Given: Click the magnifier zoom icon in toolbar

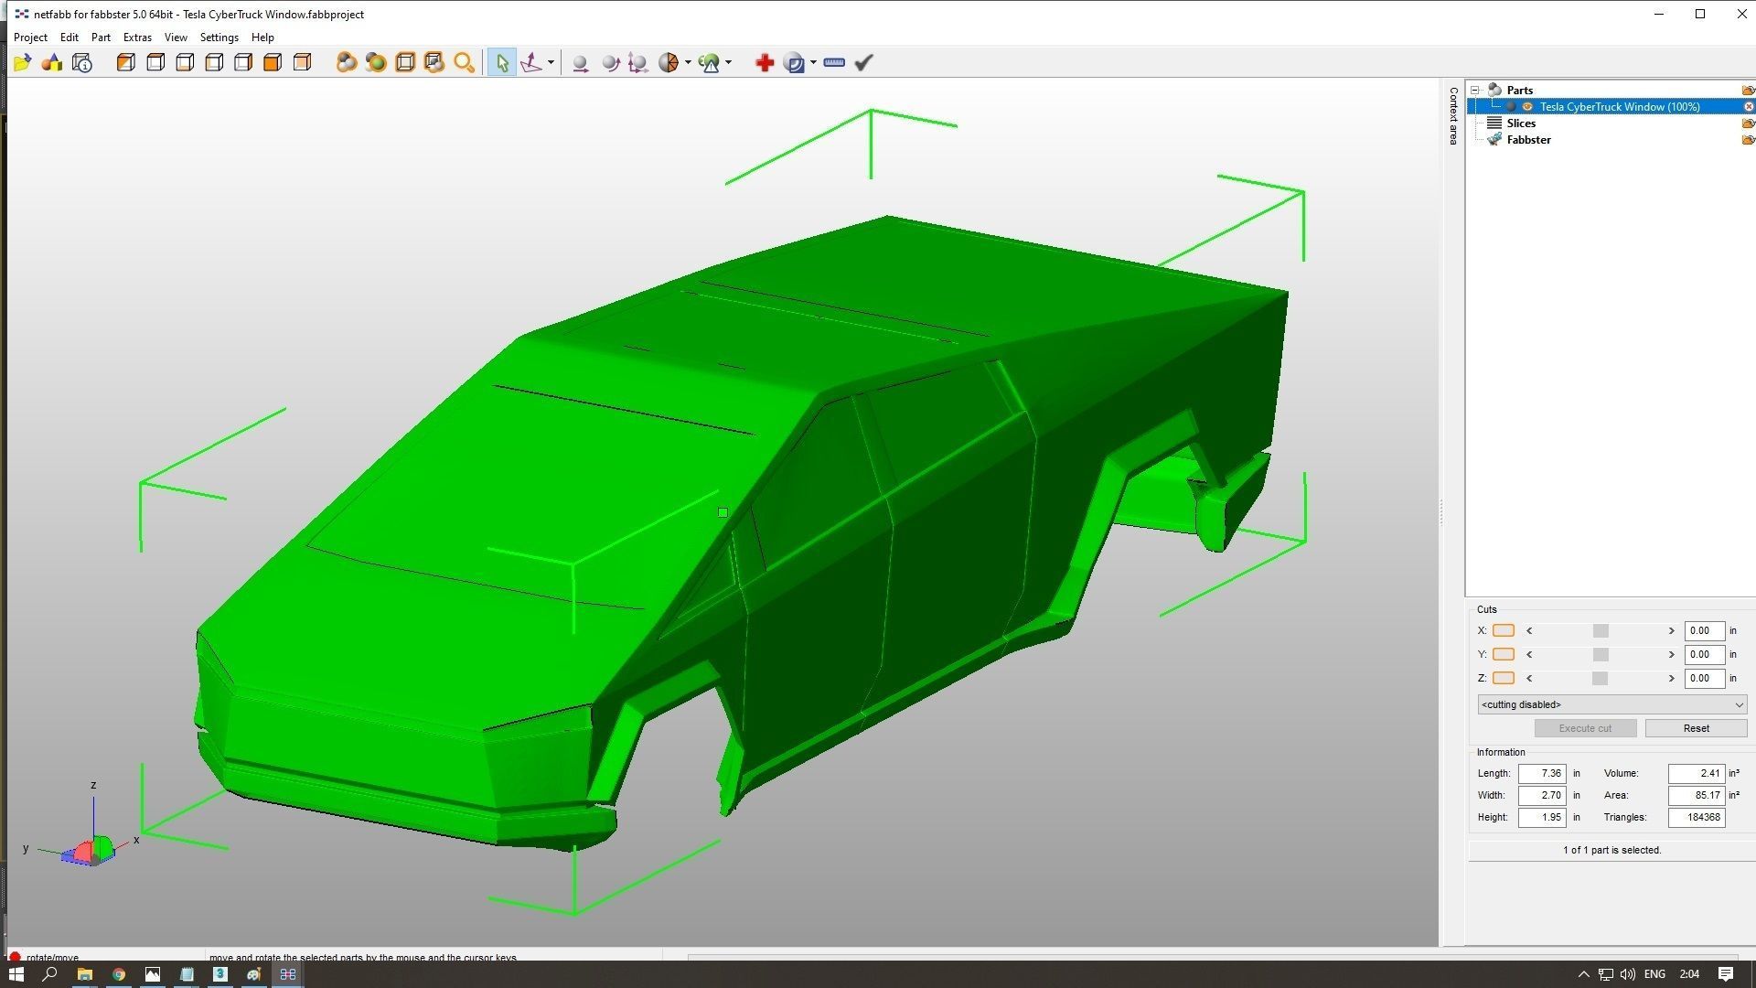Looking at the screenshot, I should [x=464, y=62].
